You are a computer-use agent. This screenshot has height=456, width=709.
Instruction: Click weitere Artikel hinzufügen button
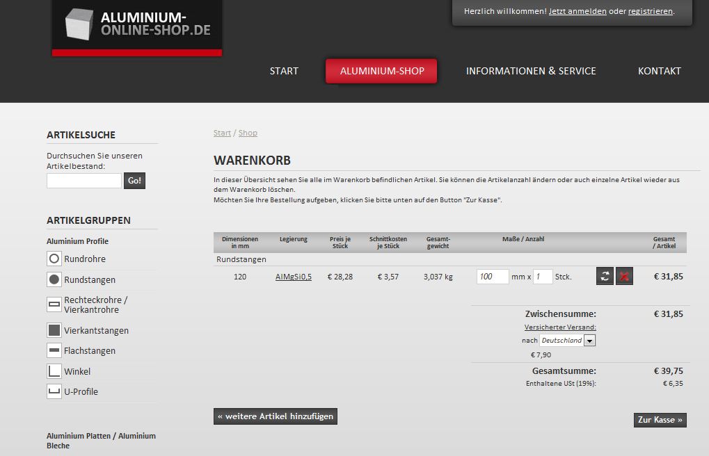[x=276, y=416]
